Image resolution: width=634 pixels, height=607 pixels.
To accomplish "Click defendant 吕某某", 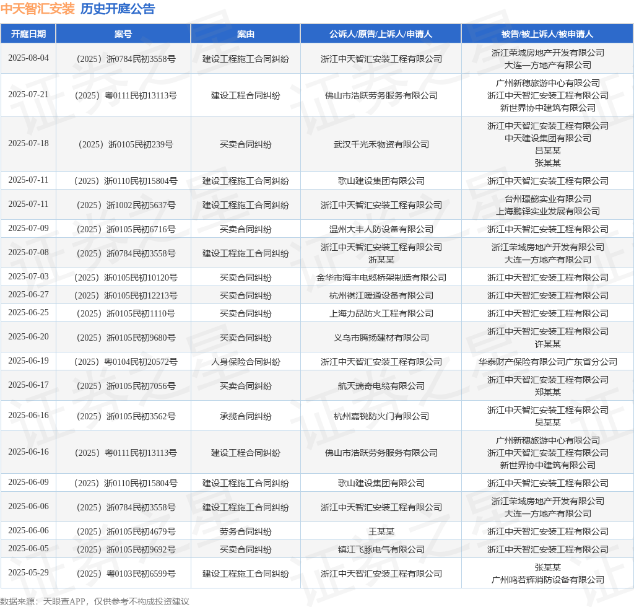I will 547,151.
